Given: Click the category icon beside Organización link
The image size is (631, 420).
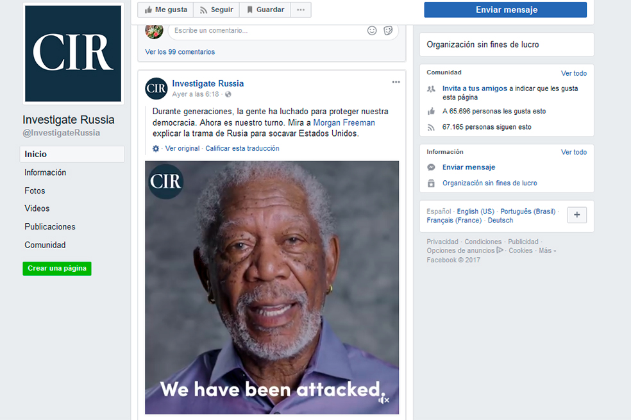Looking at the screenshot, I should click(x=431, y=183).
